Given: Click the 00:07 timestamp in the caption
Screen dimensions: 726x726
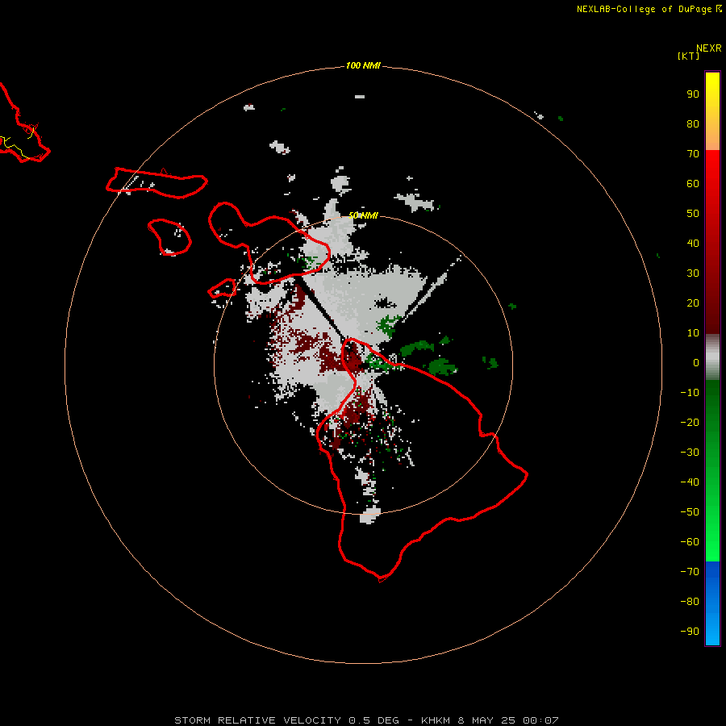Looking at the screenshot, I should pyautogui.click(x=540, y=720).
